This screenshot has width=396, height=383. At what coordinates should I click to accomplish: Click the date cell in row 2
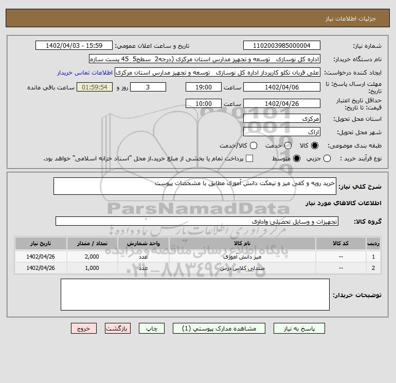coord(41,268)
